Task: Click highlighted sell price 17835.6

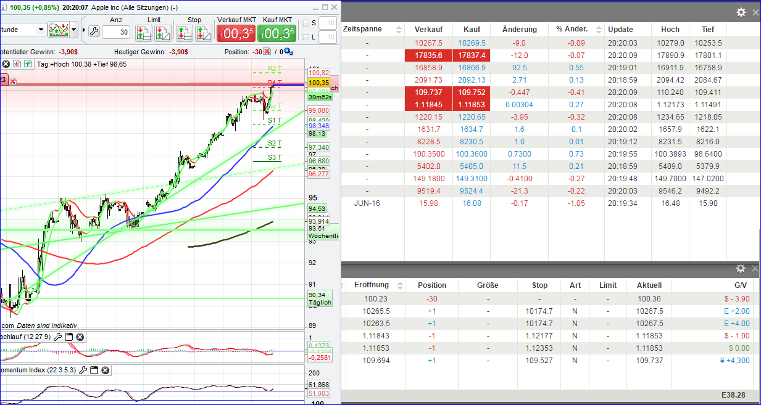Action: pos(428,55)
